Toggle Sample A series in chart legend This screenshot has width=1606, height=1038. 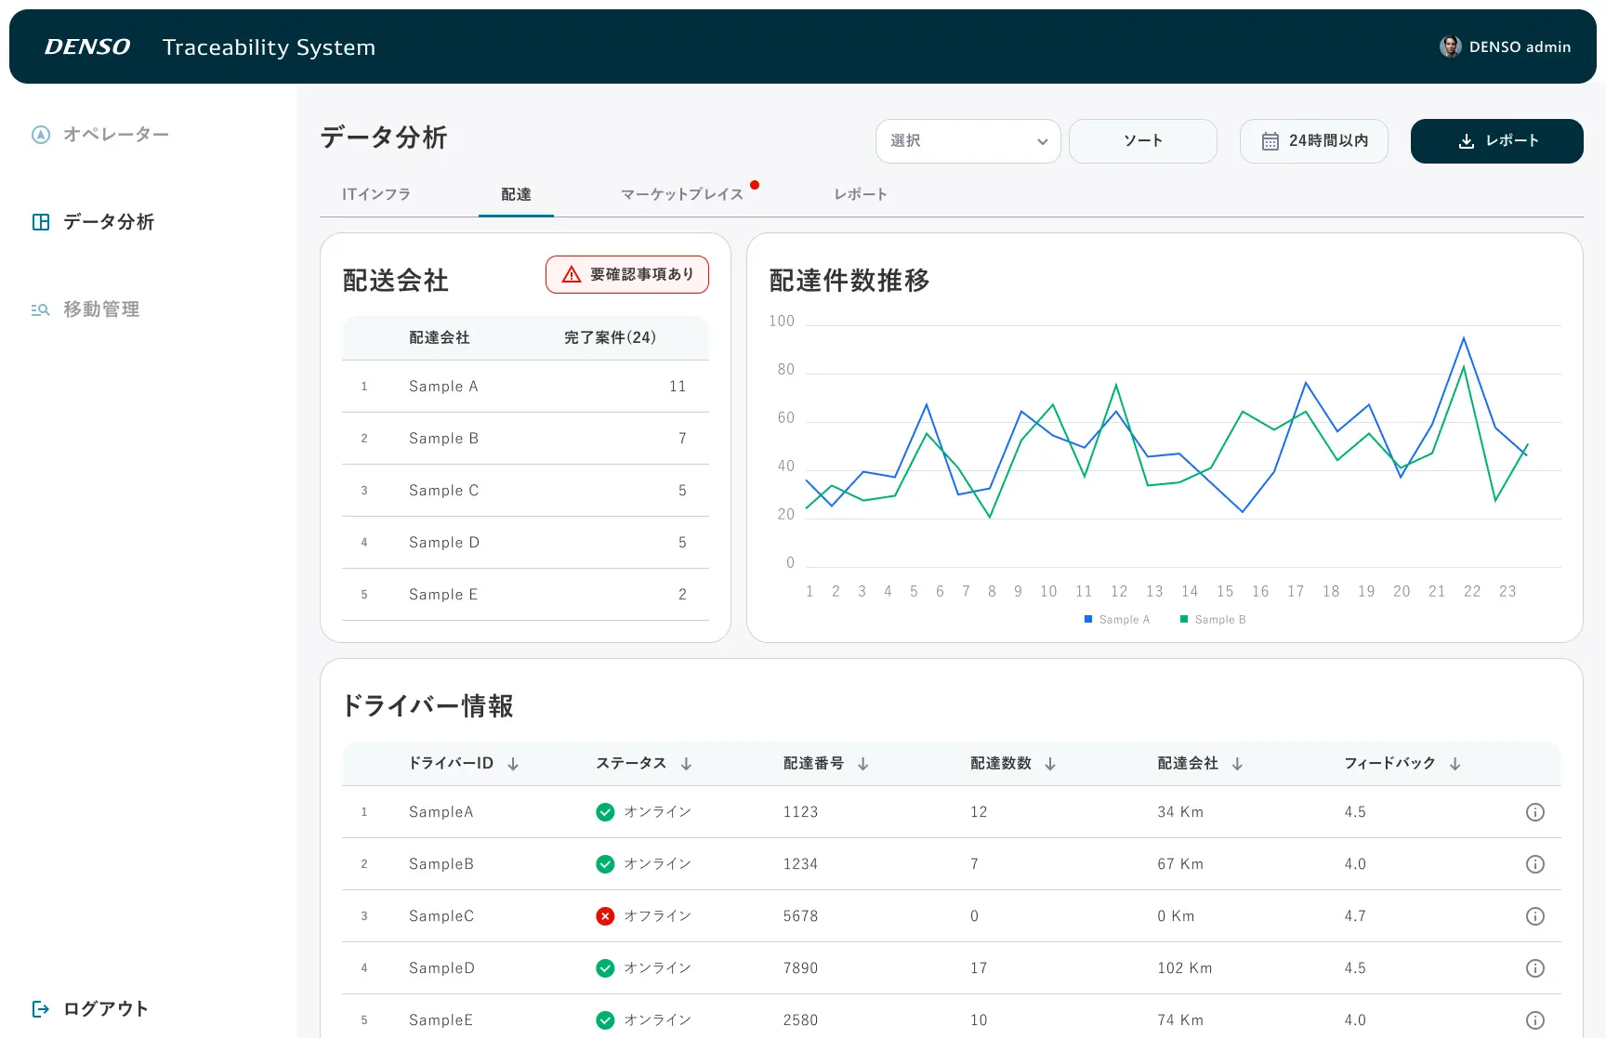[x=1116, y=620]
